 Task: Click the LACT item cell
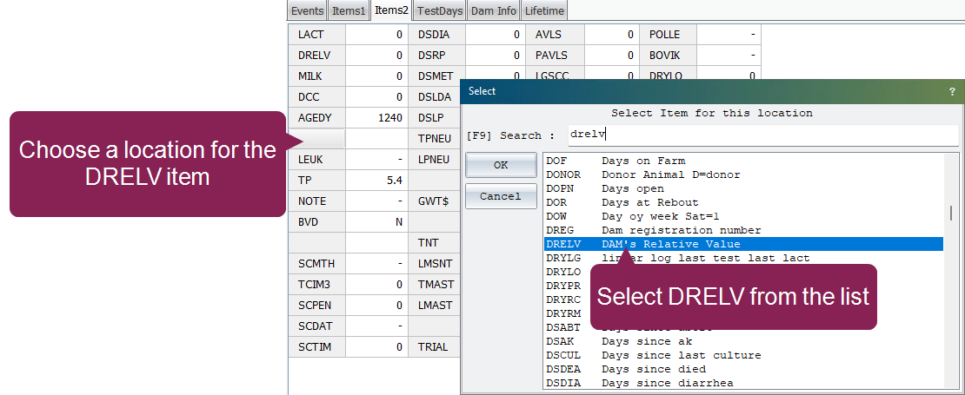tap(317, 35)
